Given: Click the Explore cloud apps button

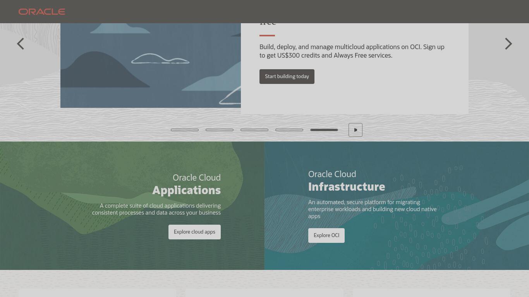Looking at the screenshot, I should pyautogui.click(x=194, y=232).
